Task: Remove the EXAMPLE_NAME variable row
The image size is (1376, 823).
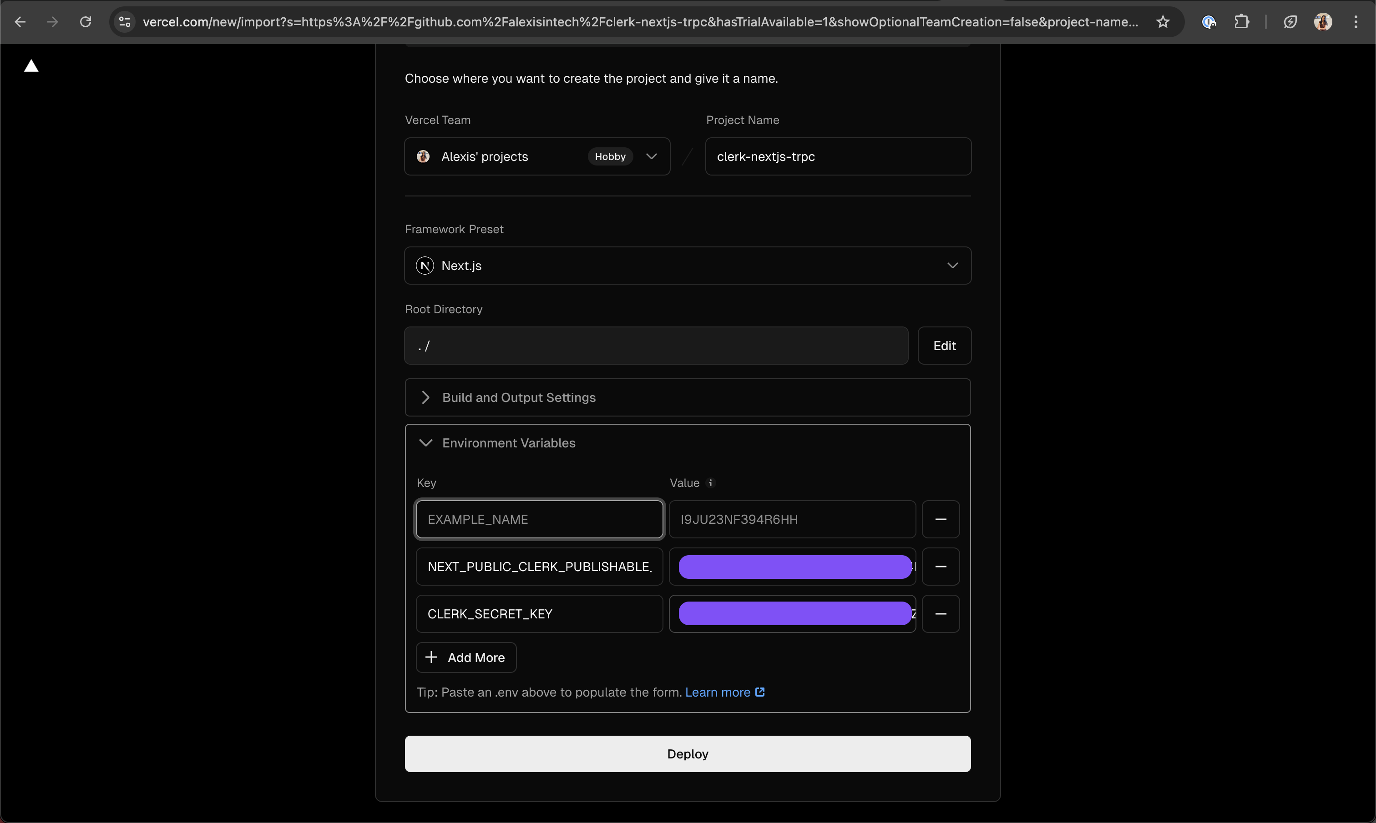Action: (x=941, y=519)
